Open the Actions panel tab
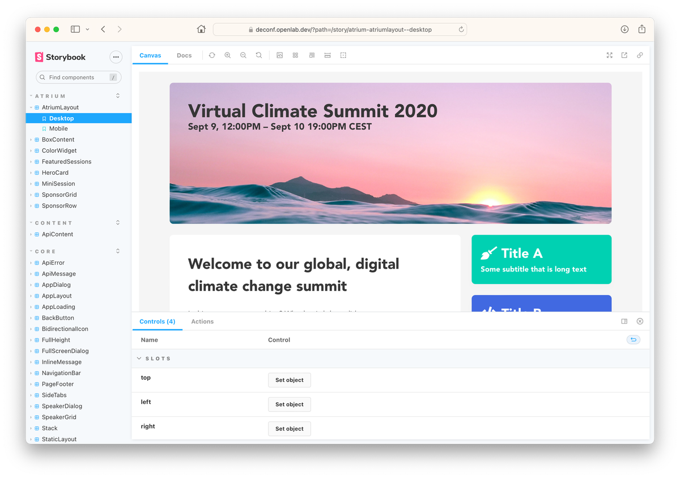The image size is (680, 478). coord(202,321)
